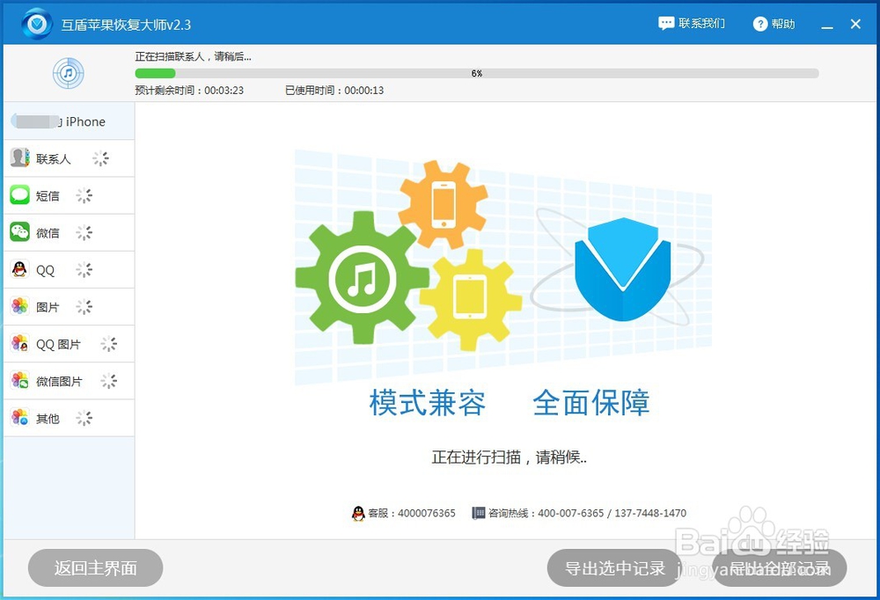Open the 短信 category
This screenshot has height=600, width=880.
point(69,195)
